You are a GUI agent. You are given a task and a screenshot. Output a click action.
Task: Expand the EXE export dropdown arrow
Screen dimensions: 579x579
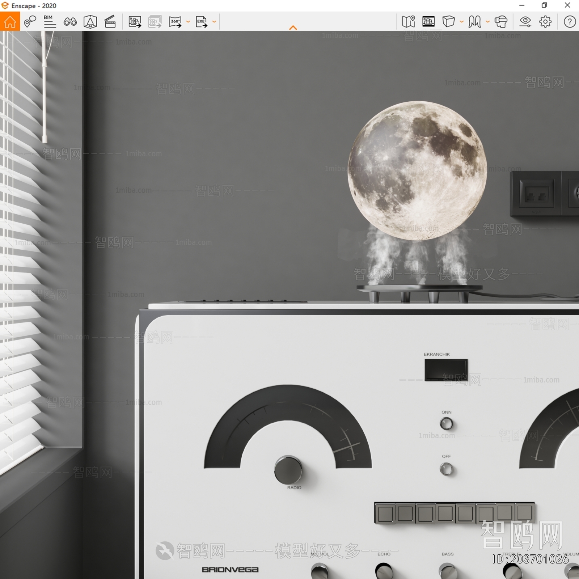(214, 22)
